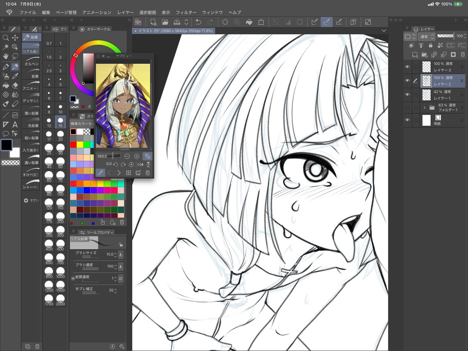
Task: Select brush size 20 preset
Action: coord(60,136)
